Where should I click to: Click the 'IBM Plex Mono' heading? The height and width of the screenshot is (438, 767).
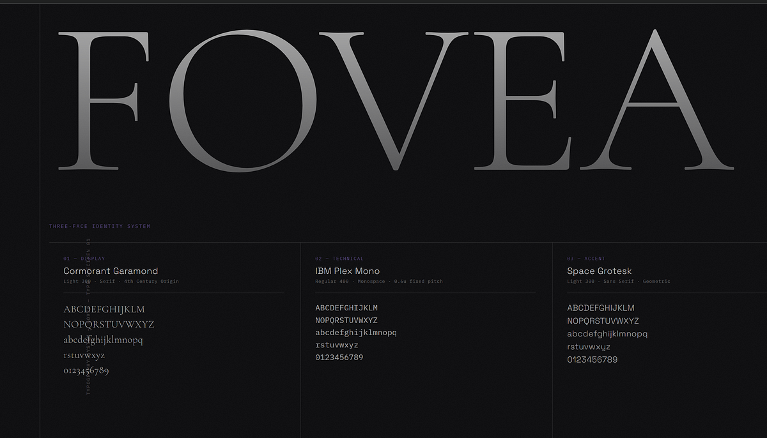347,271
